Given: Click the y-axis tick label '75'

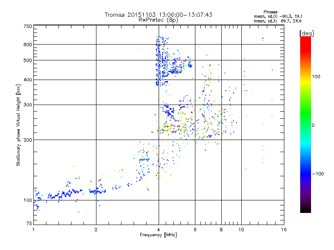Looking at the screenshot, I should pyautogui.click(x=29, y=223).
